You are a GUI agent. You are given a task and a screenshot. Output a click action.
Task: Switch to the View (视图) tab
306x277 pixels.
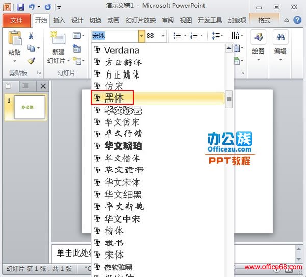coord(186,20)
